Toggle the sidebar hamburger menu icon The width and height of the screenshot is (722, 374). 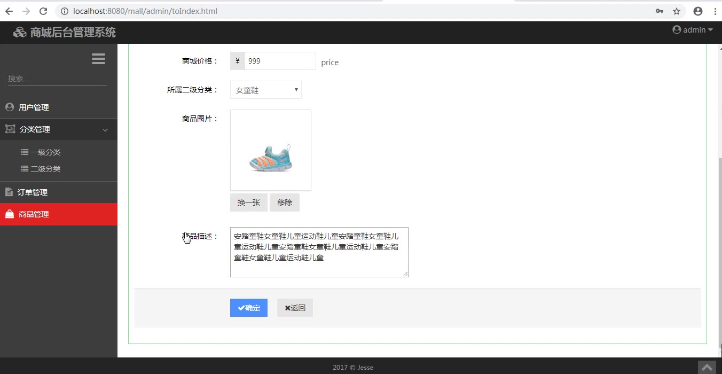(x=98, y=59)
